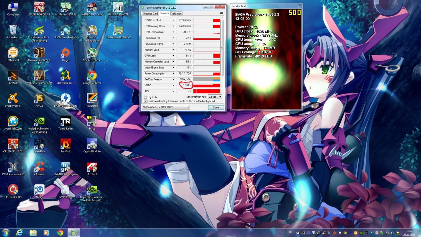Open Fan Speed (%) sensor dropdown
Viewport: 421px width, 237px height.
[173, 38]
